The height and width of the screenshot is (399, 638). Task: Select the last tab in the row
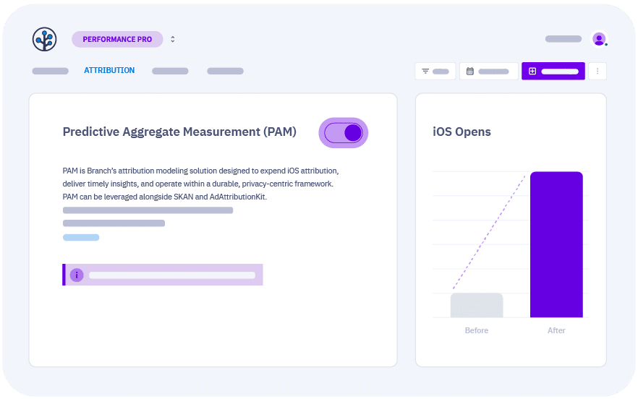(x=225, y=72)
